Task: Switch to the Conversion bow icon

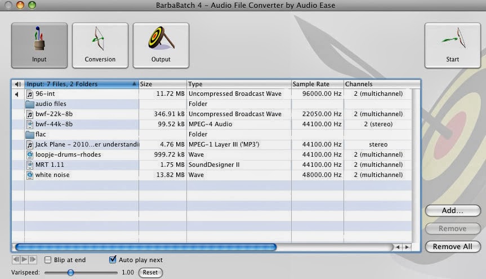Action: tap(100, 45)
